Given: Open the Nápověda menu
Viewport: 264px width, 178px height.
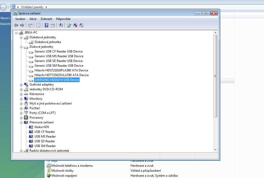Looking at the screenshot, I should [63, 19].
